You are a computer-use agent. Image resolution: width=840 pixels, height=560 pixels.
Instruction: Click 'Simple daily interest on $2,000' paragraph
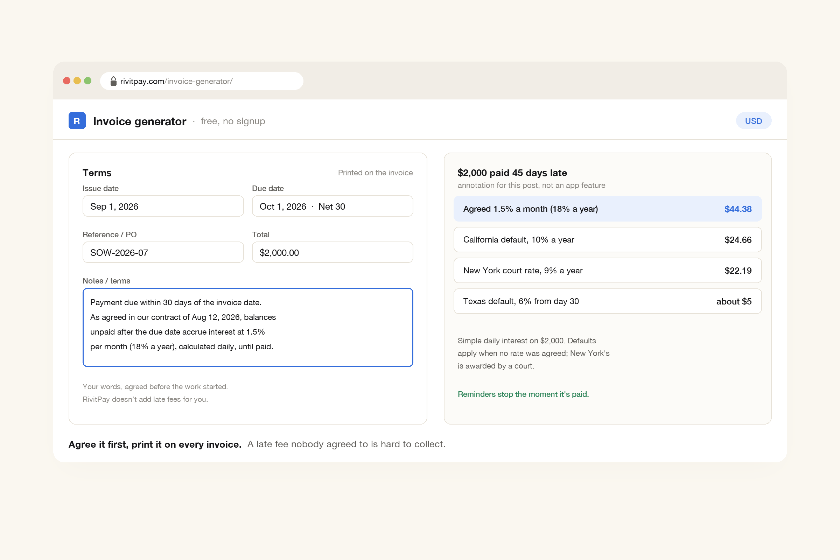[x=533, y=353]
